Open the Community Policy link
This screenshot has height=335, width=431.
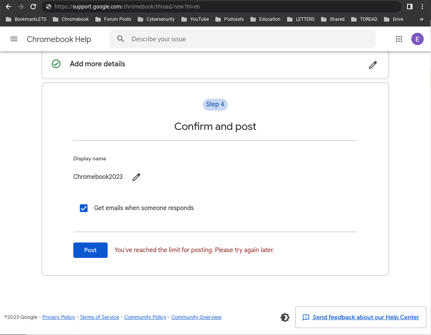[145, 317]
